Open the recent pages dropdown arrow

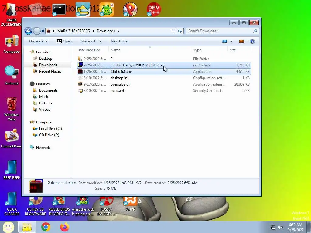click(x=43, y=31)
